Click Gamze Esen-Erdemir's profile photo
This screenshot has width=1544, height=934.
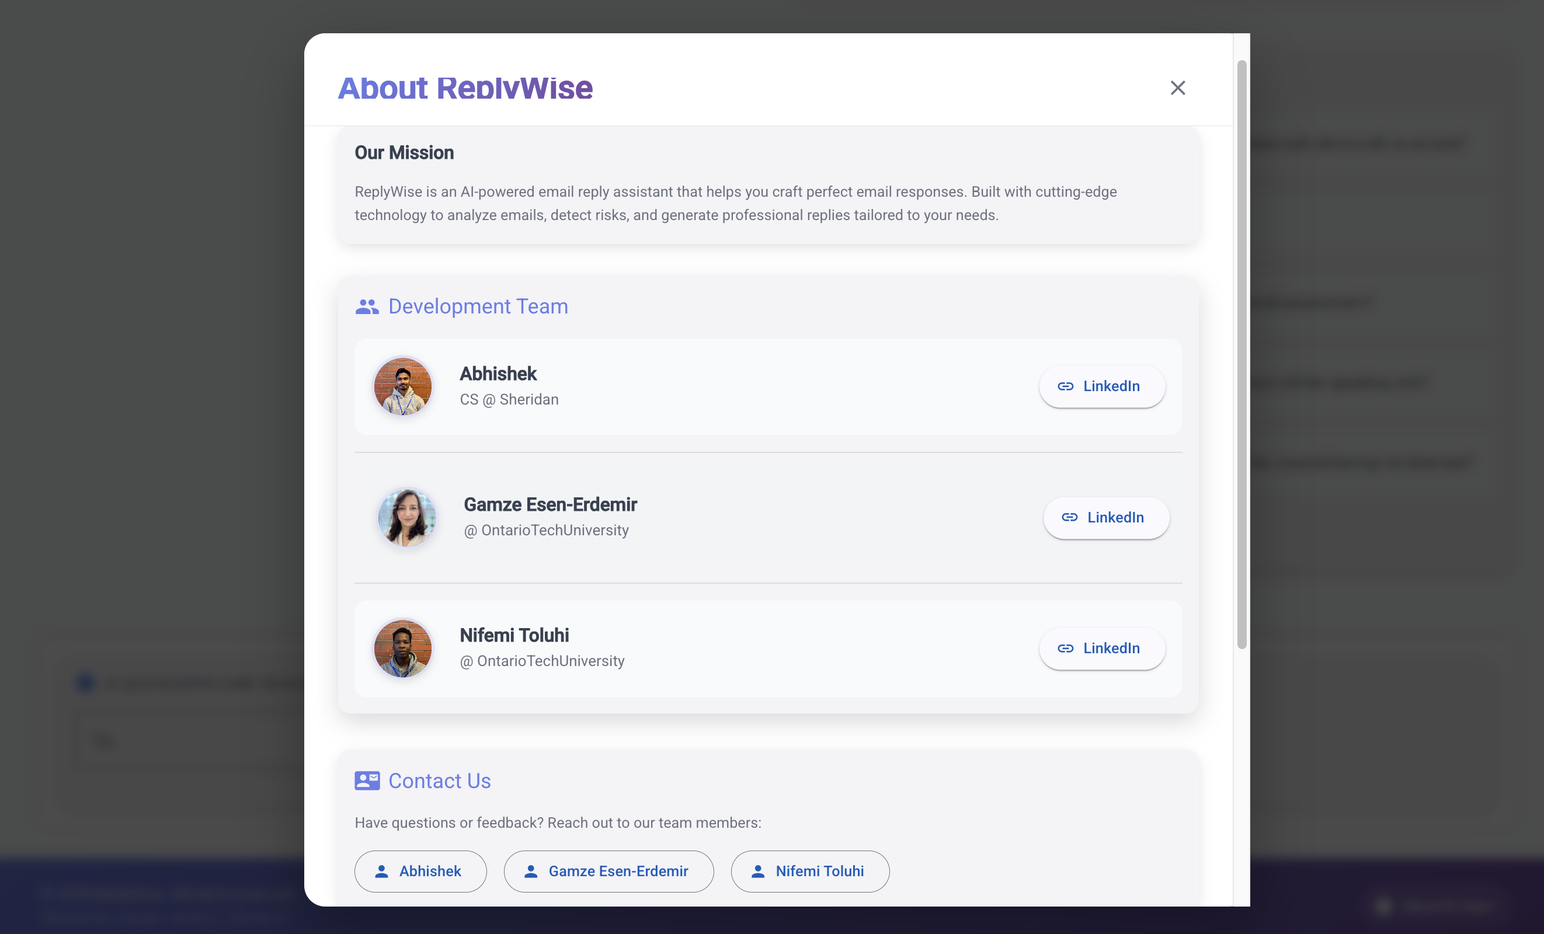click(406, 517)
